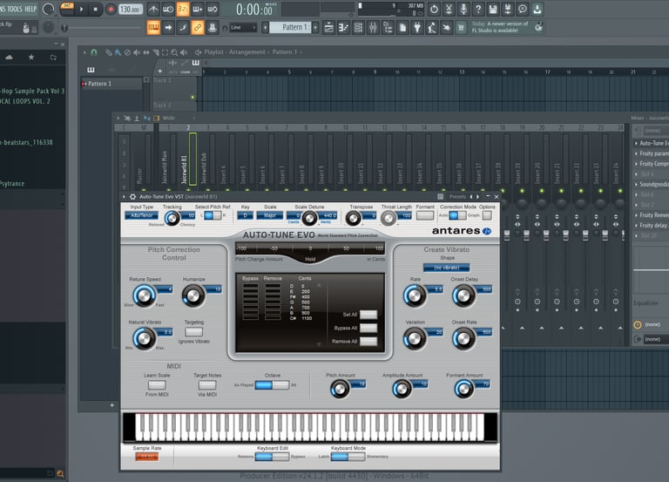The image size is (669, 482).
Task: Open the Mixer faders icon
Action: click(373, 28)
